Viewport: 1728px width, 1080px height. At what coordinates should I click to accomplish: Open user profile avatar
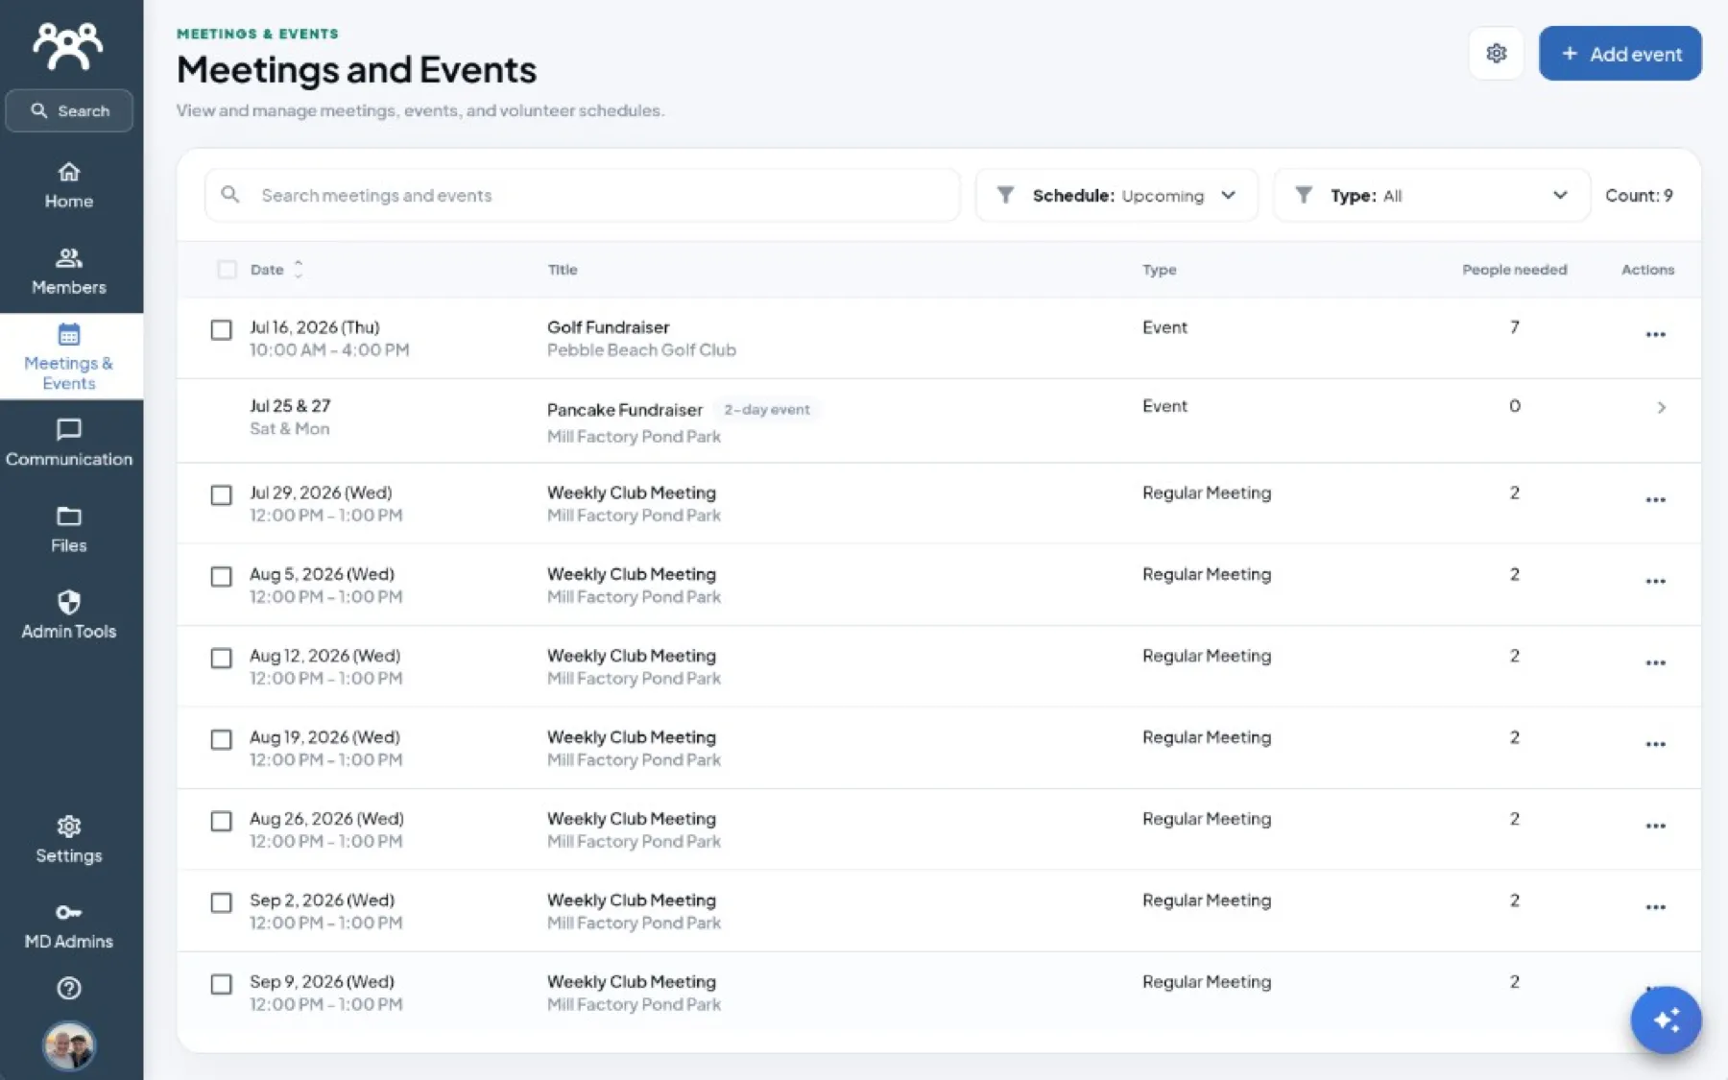pos(68,1045)
